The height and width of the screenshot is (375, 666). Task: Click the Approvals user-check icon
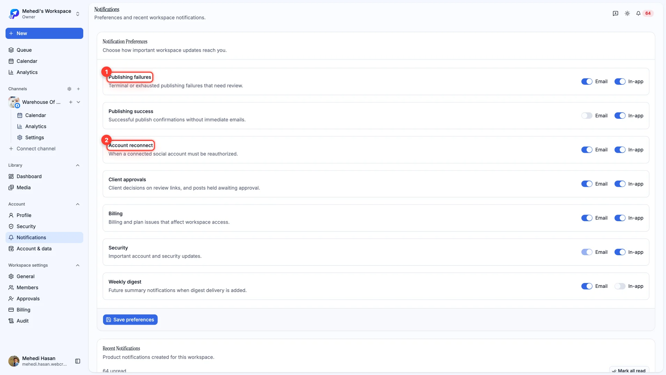point(11,299)
